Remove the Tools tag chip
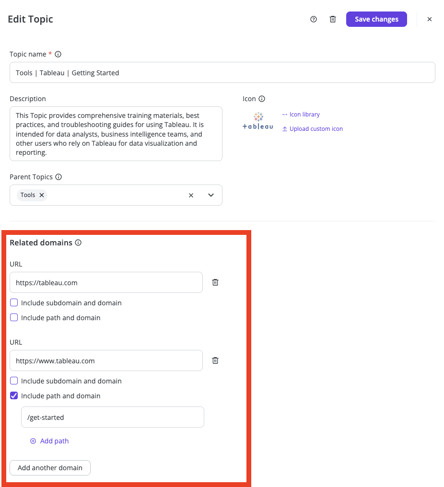This screenshot has height=487, width=444. coord(42,195)
